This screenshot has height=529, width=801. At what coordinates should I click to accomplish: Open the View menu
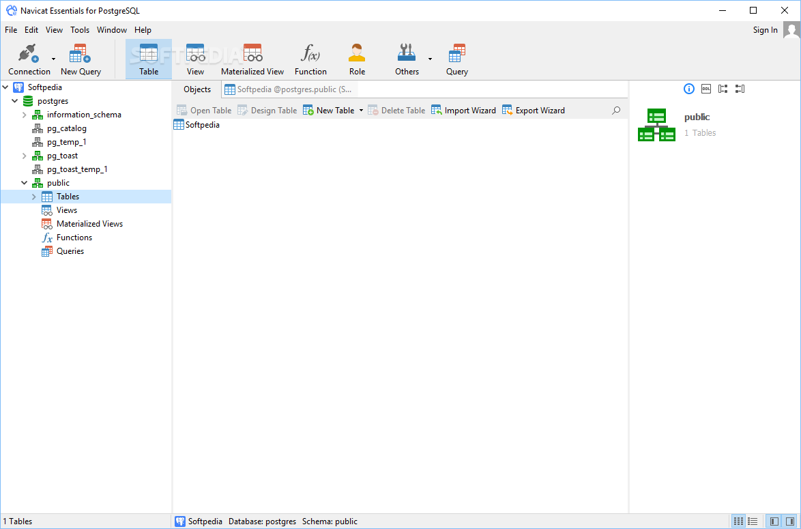54,30
